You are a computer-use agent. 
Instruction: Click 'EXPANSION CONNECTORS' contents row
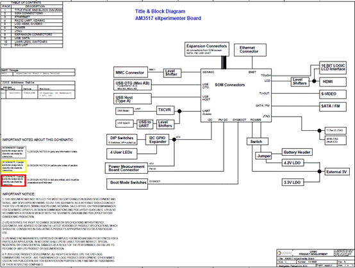pos(31,35)
